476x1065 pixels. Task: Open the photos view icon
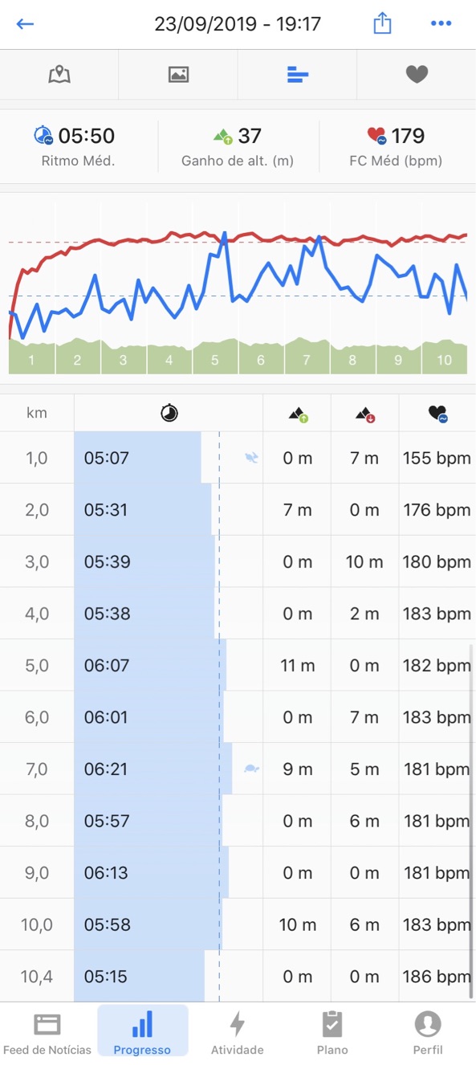pyautogui.click(x=178, y=75)
